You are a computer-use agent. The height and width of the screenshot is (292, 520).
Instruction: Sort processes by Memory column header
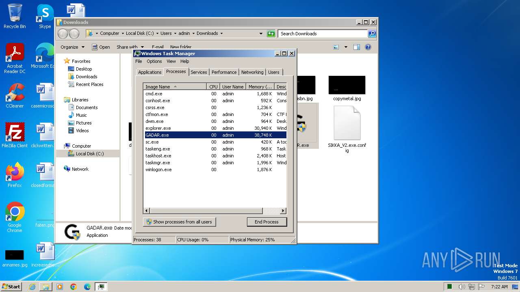click(260, 87)
